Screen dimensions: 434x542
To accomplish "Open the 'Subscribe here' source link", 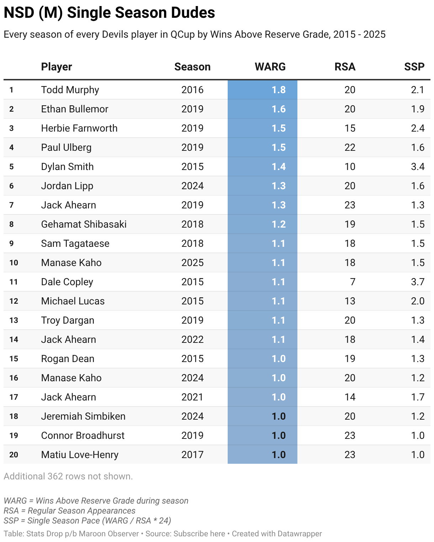I will click(x=199, y=534).
